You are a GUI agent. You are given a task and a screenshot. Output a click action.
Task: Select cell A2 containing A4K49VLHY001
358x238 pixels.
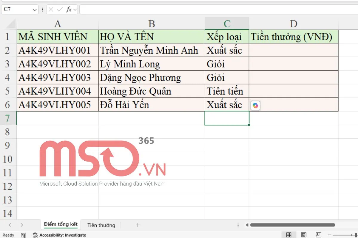(57, 50)
